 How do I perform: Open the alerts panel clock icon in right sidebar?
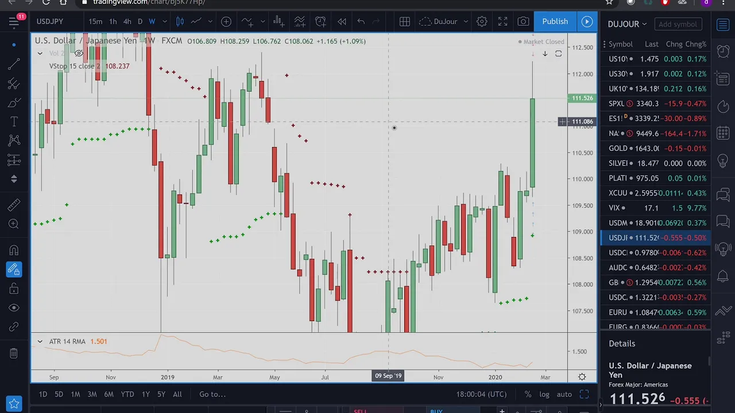[x=723, y=51]
